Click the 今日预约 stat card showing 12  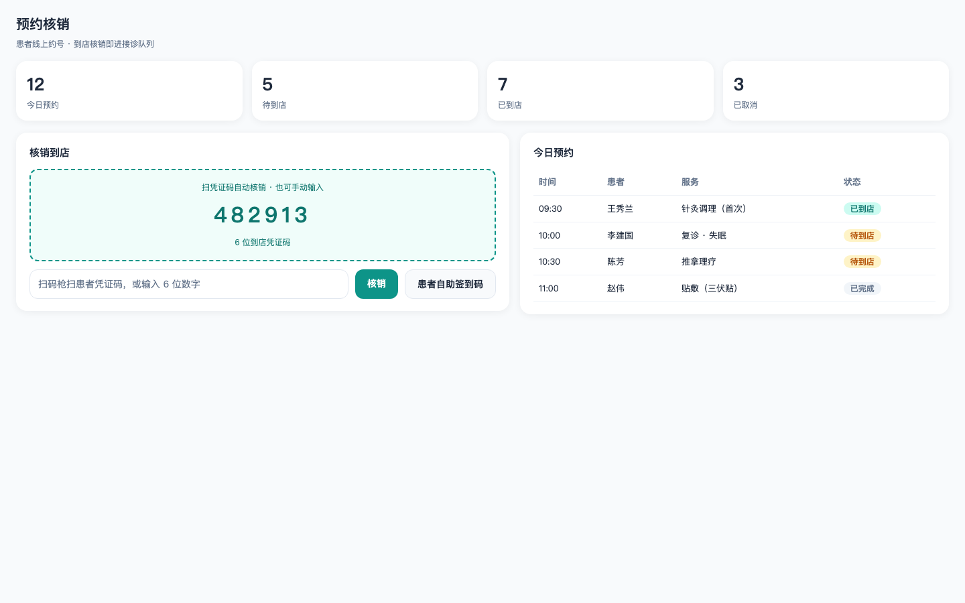pyautogui.click(x=129, y=91)
